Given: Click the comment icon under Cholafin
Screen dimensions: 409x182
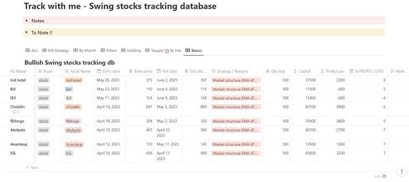Looking at the screenshot, I should (x=15, y=112).
